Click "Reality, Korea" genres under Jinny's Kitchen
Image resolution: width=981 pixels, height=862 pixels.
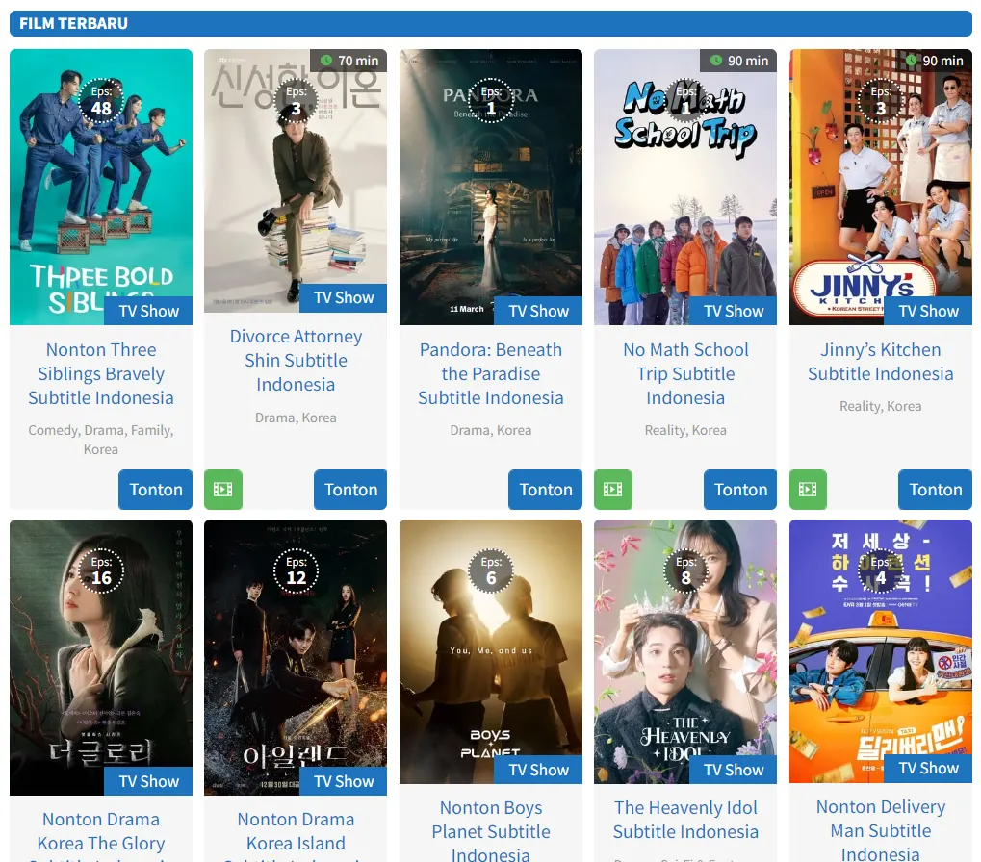pyautogui.click(x=881, y=406)
